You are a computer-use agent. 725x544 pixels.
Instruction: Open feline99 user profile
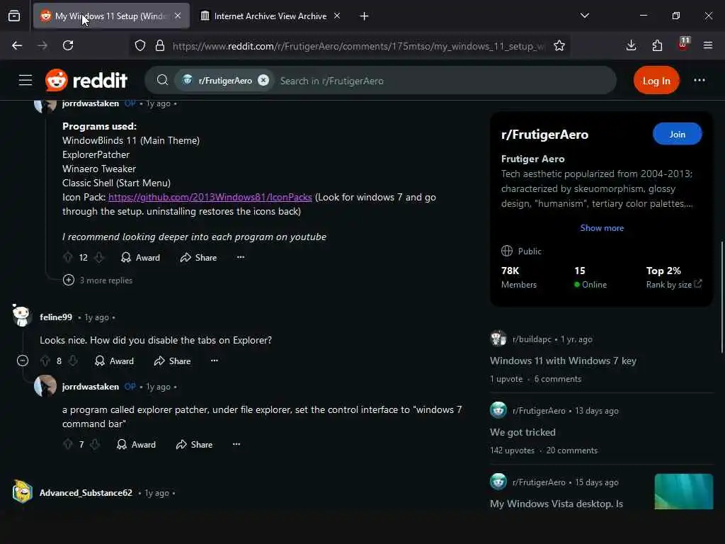(56, 317)
